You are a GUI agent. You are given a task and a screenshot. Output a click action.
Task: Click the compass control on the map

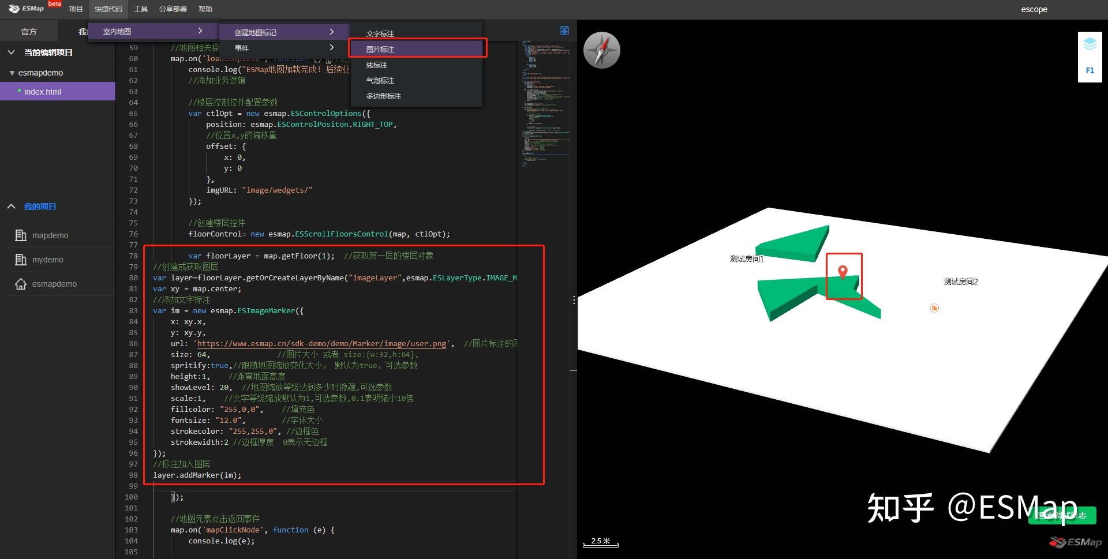tap(602, 50)
